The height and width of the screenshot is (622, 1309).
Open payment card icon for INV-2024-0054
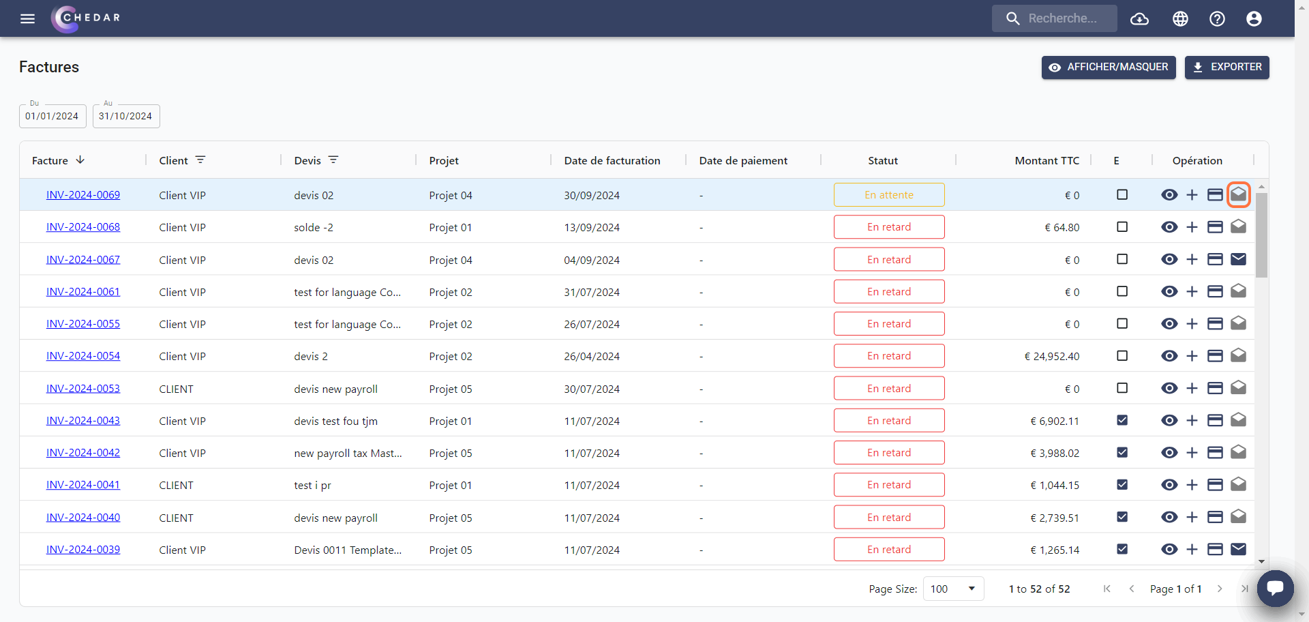point(1215,355)
